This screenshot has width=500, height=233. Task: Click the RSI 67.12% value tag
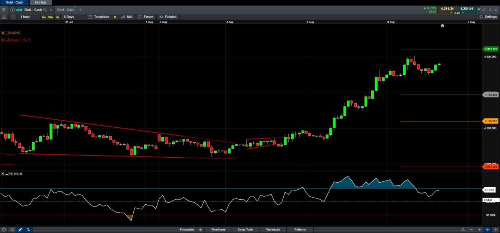point(490,190)
